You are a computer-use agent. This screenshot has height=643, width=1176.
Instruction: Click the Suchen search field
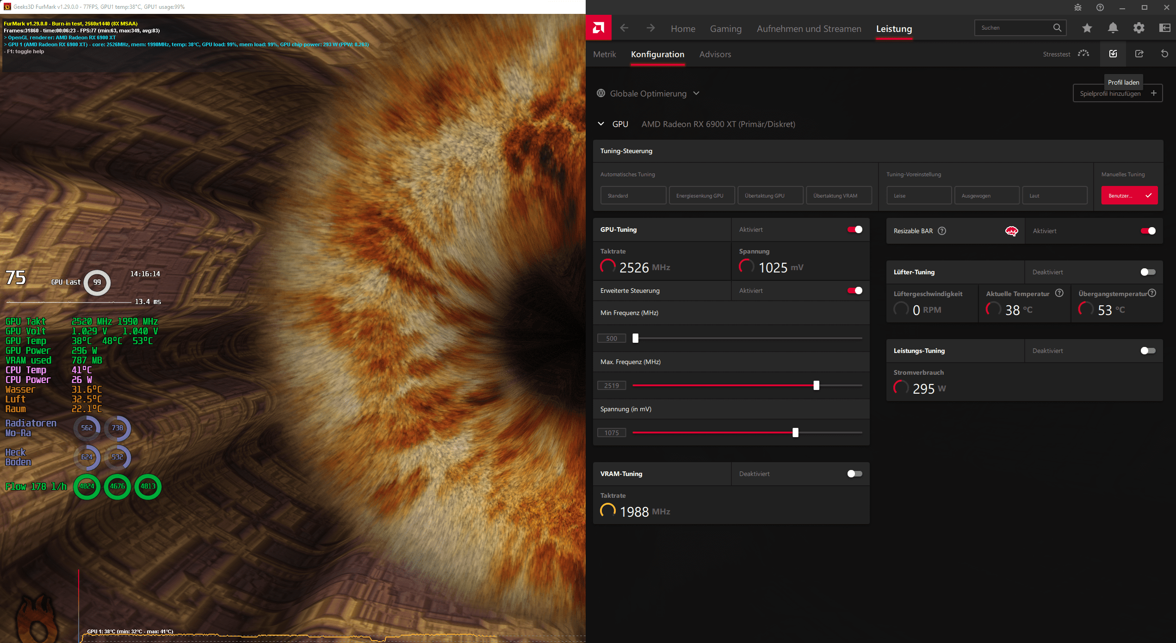pos(1020,28)
